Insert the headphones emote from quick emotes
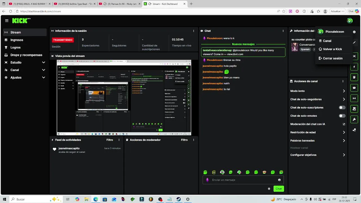 222,172
